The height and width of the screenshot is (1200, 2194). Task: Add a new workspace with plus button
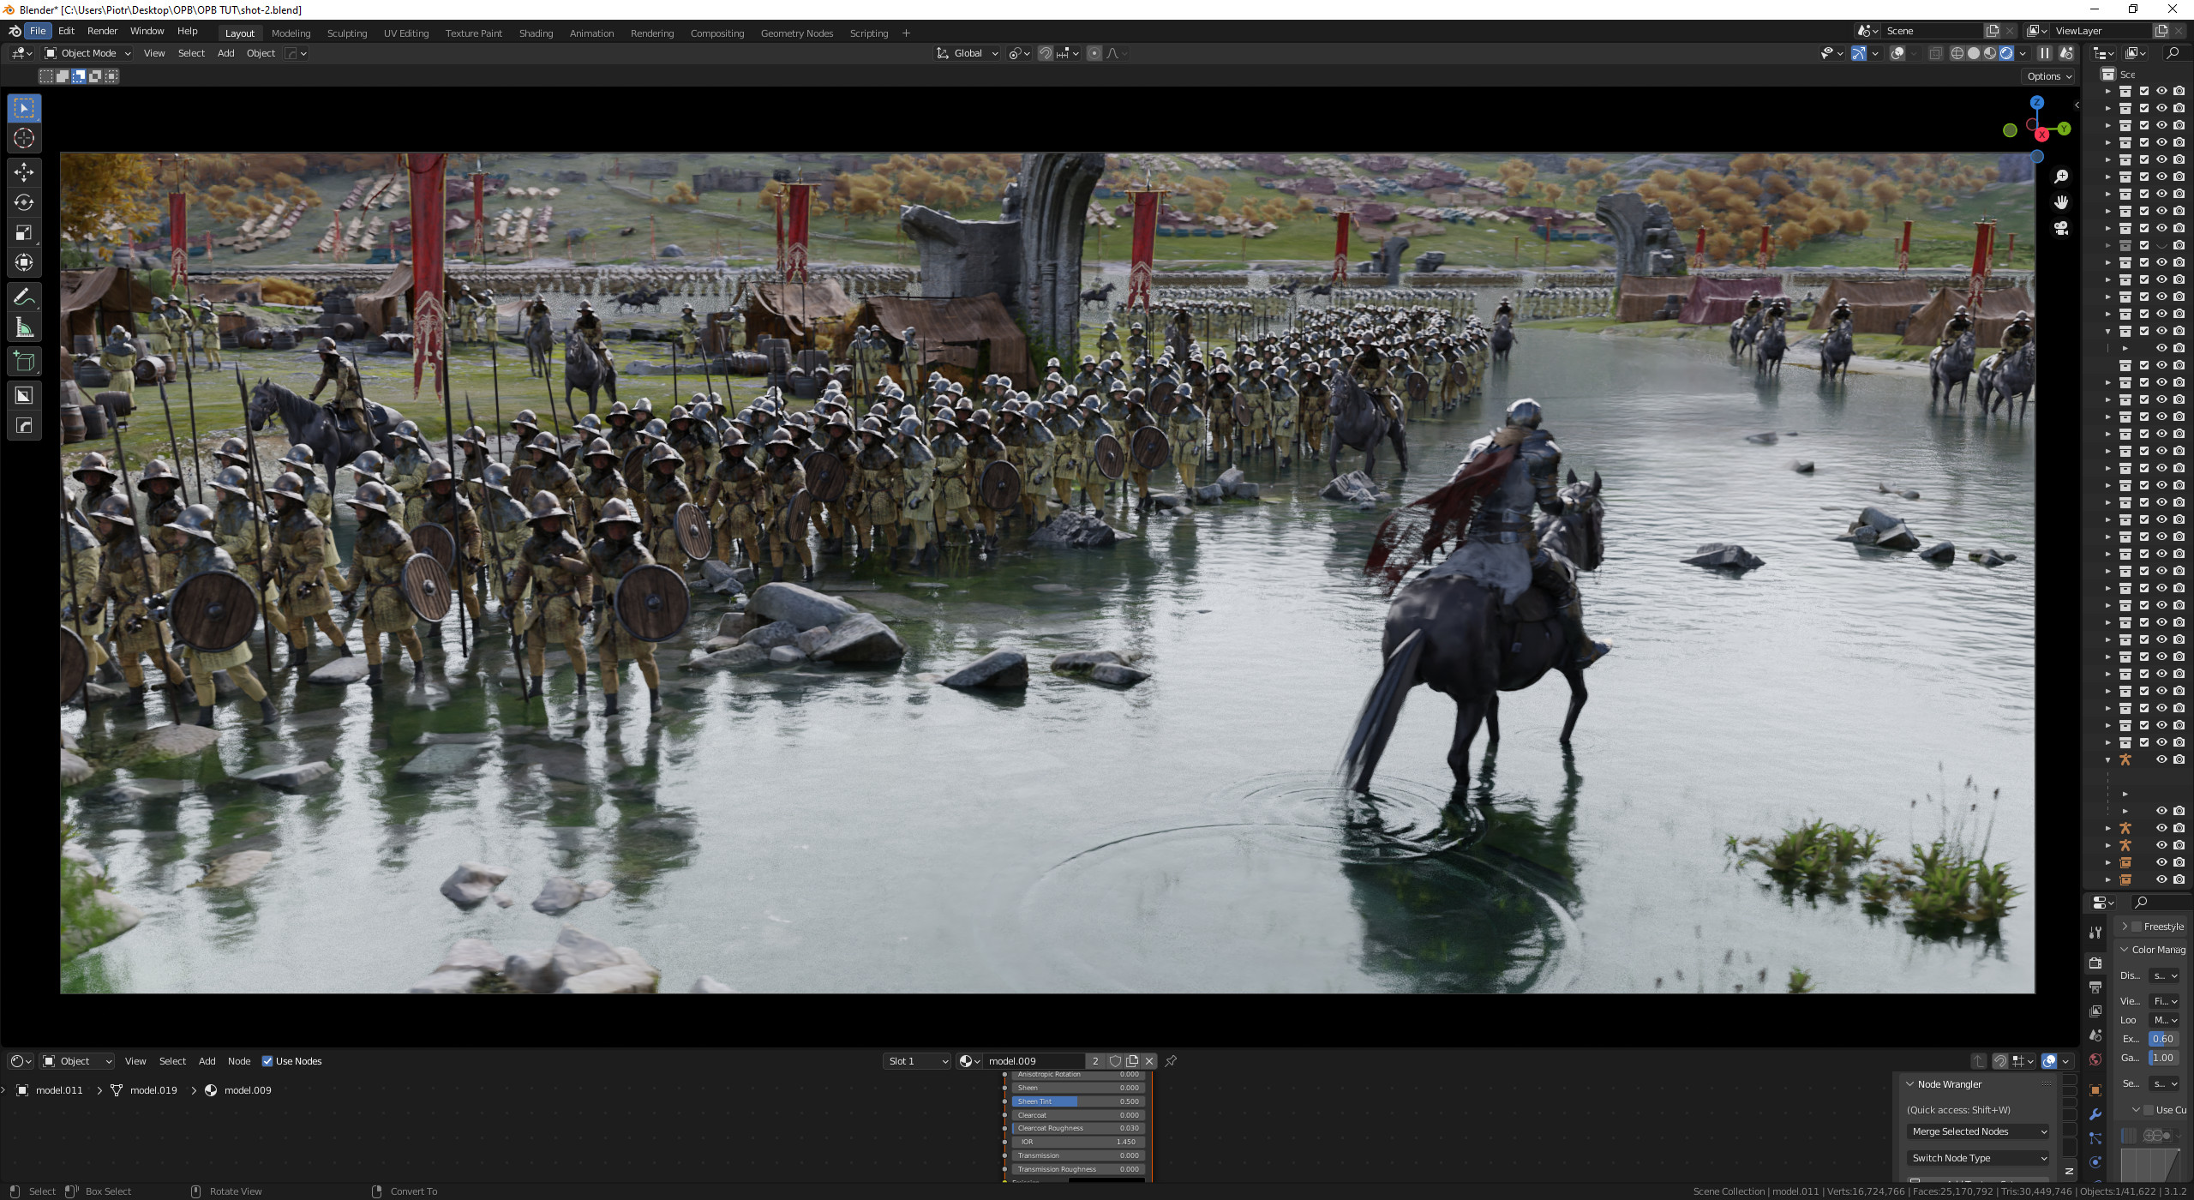[x=906, y=33]
